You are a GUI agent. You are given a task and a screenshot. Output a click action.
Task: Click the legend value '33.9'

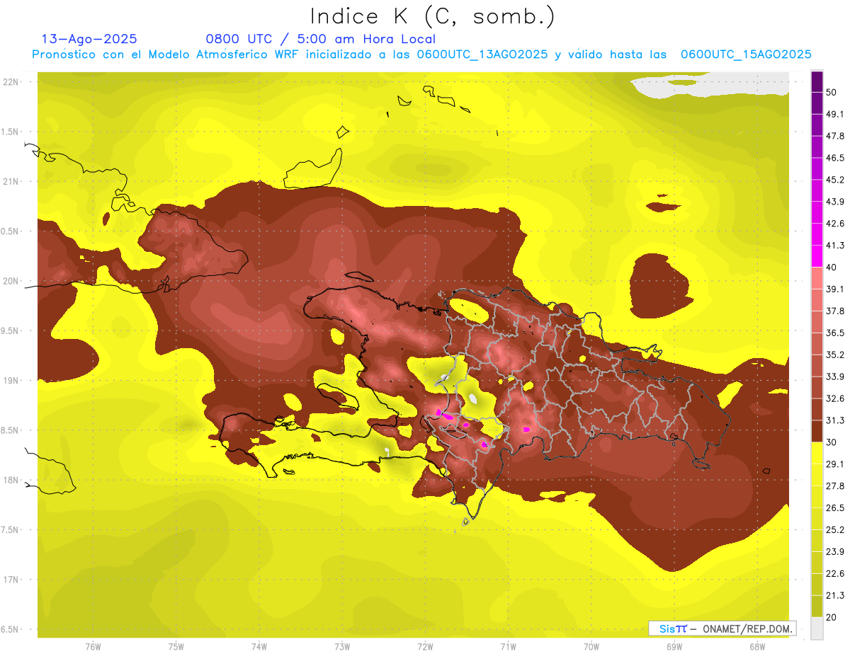tap(835, 376)
